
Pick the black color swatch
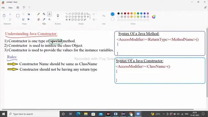click(x=118, y=13)
